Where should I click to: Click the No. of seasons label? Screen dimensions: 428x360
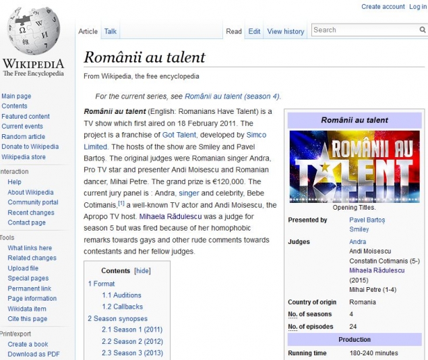pyautogui.click(x=310, y=314)
